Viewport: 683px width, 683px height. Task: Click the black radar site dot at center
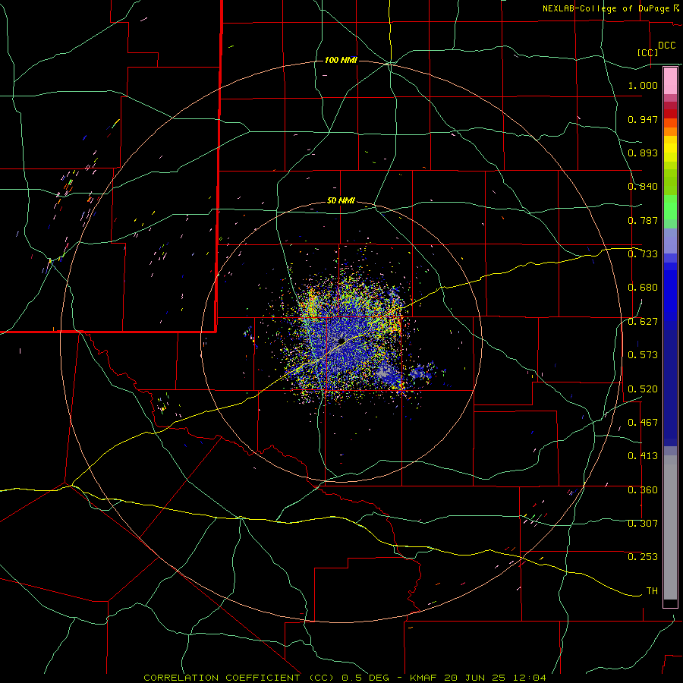click(x=341, y=341)
